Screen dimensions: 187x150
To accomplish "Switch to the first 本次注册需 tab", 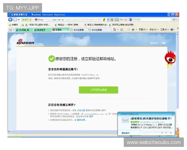I will click(x=79, y=30).
